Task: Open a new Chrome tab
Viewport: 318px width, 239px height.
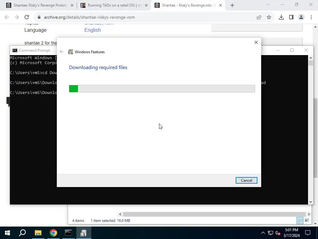Action: click(232, 5)
